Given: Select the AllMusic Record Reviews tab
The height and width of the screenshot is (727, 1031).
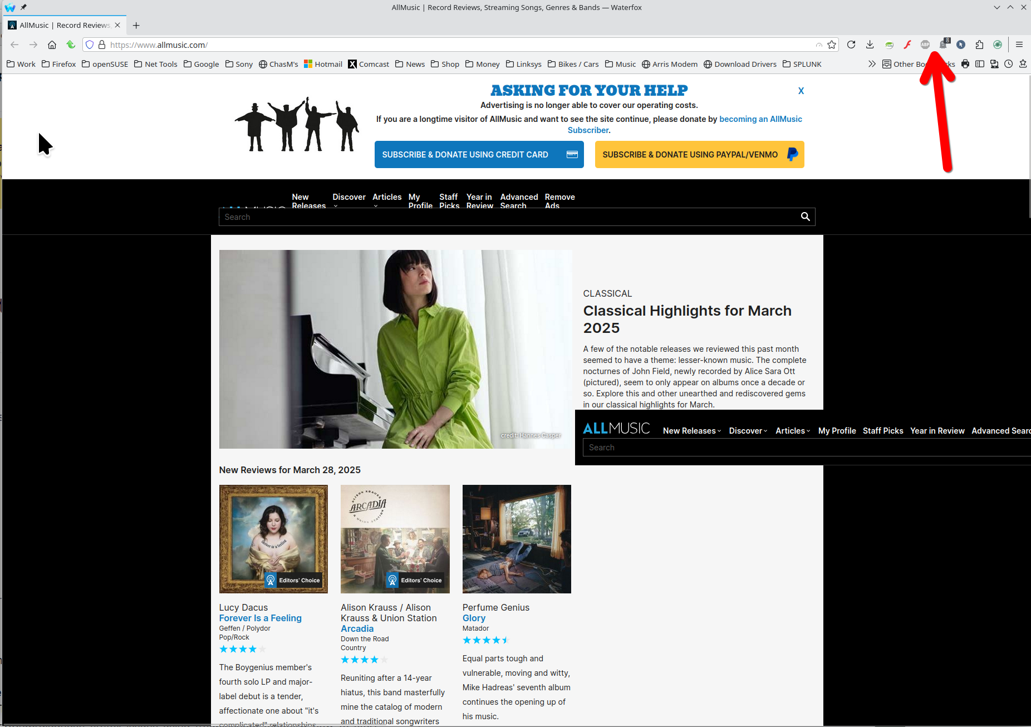Looking at the screenshot, I should pyautogui.click(x=65, y=25).
